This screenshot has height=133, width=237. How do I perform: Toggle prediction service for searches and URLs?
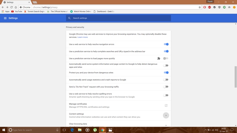(x=166, y=51)
